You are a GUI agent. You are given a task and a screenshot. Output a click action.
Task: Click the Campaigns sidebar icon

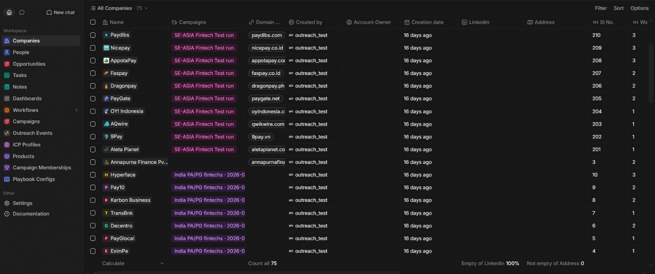tap(7, 121)
